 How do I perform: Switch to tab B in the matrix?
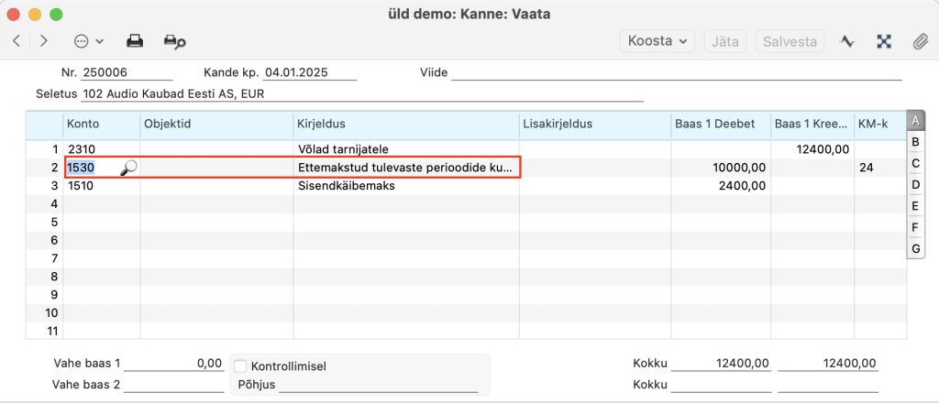tap(914, 142)
